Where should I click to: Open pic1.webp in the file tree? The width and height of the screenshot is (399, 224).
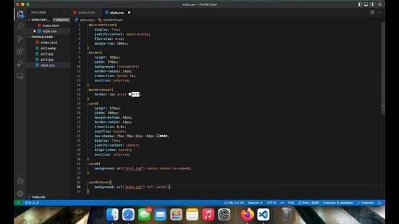[49, 48]
